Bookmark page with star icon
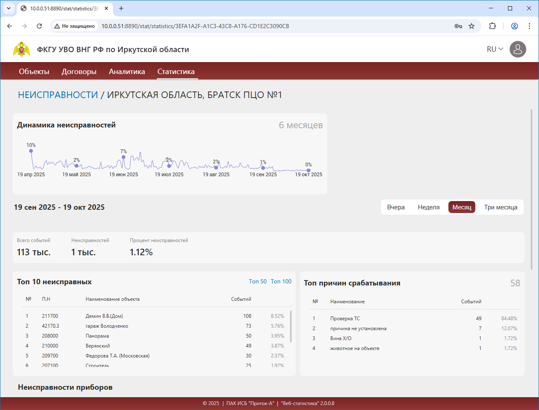539x410 pixels. coord(472,26)
